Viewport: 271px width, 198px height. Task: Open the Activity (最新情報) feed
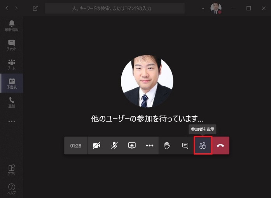pyautogui.click(x=12, y=26)
